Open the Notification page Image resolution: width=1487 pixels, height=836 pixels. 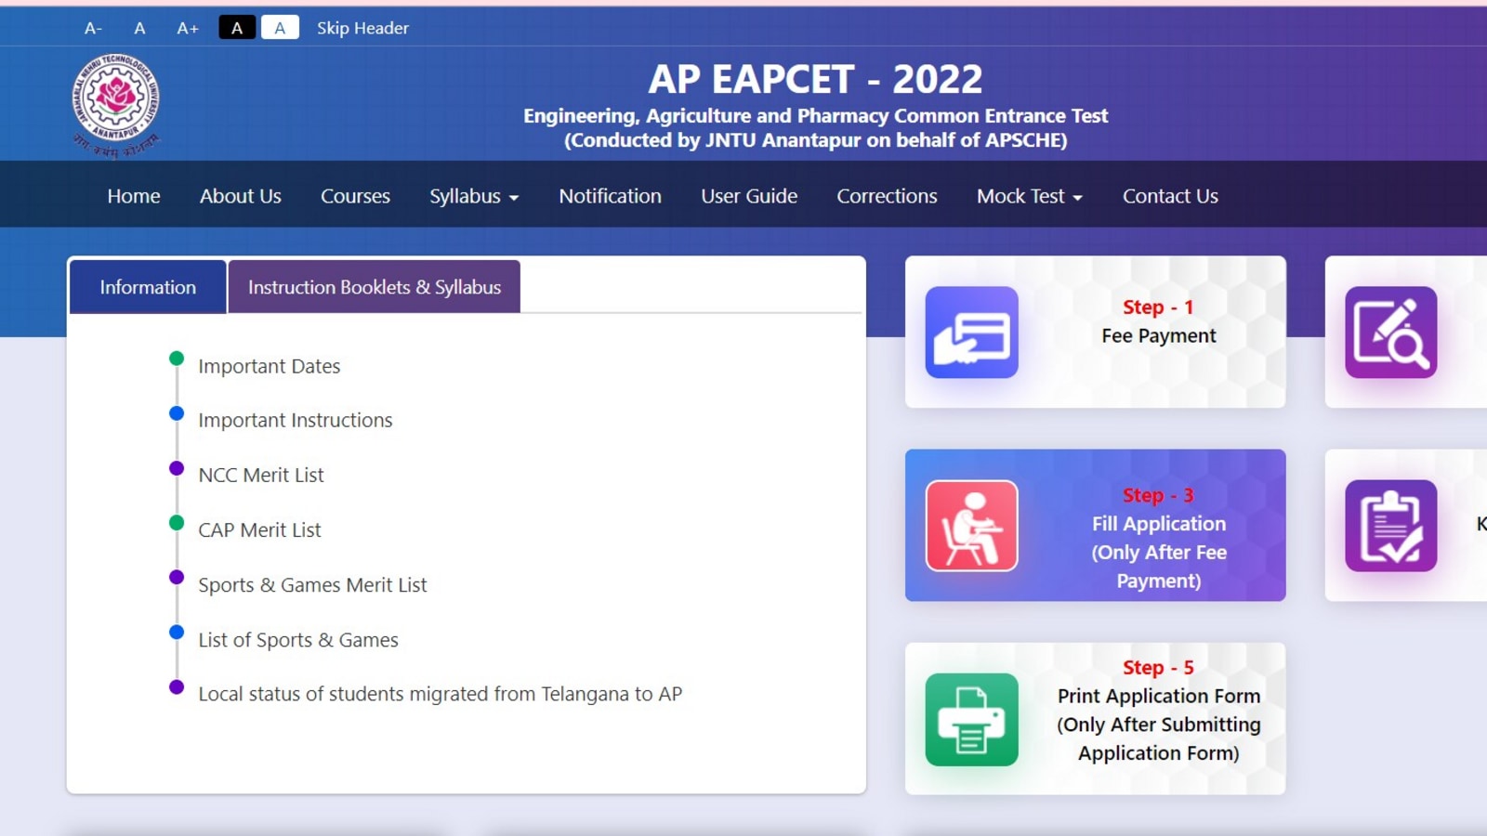coord(610,196)
